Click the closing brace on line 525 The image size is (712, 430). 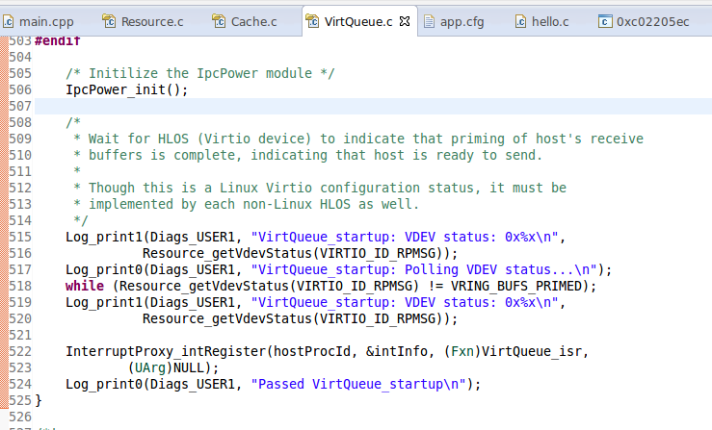(x=39, y=399)
